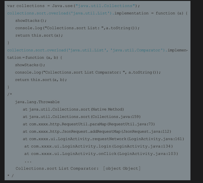The height and width of the screenshot is (183, 203).
Task: Click the "Collections.sort List: " console.log line
Action: (77, 28)
